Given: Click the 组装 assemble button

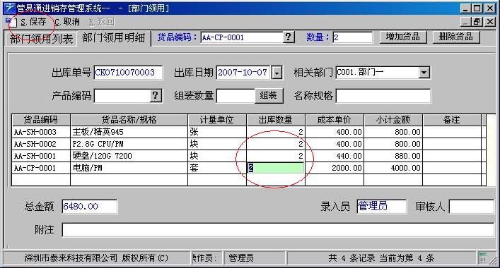Looking at the screenshot, I should coord(269,95).
